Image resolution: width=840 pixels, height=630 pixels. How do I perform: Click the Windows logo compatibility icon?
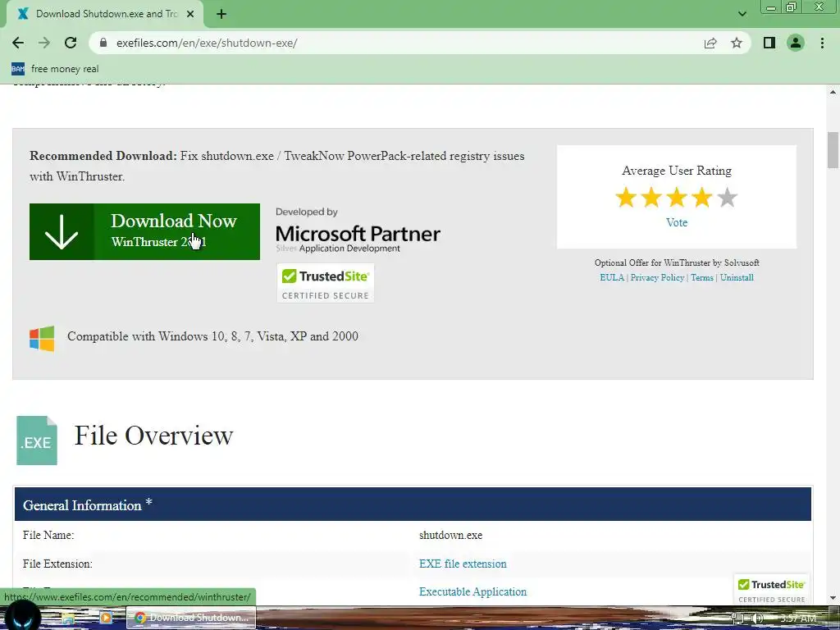click(42, 339)
